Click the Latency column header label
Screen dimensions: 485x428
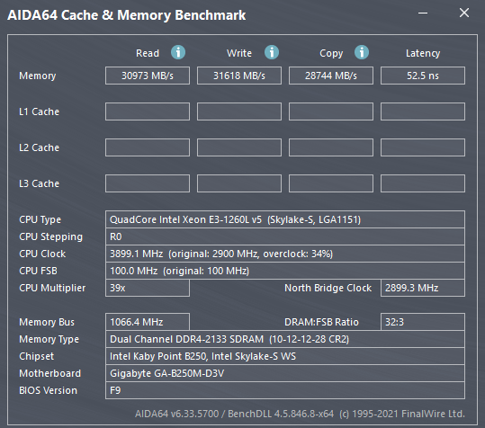[x=423, y=53]
